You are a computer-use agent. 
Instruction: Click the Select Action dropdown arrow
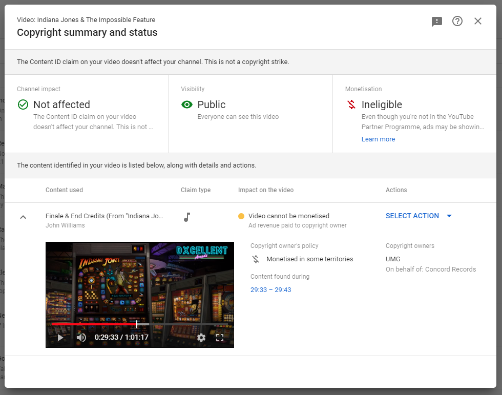pos(449,216)
